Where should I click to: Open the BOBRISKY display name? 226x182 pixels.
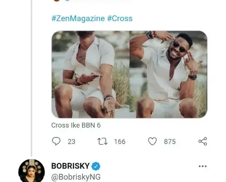[70, 166]
